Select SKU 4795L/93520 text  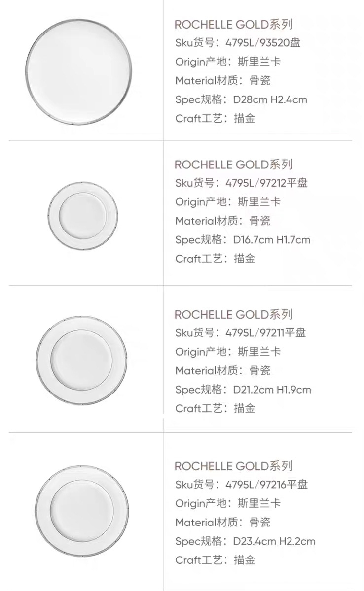pos(238,43)
